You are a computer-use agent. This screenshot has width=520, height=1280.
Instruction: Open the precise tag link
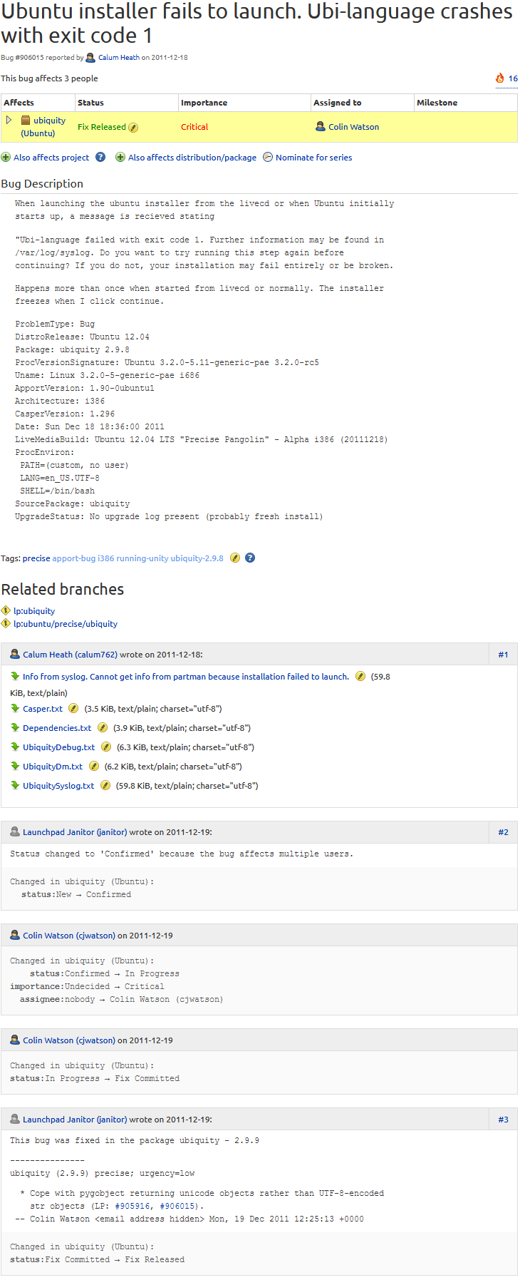pos(36,558)
